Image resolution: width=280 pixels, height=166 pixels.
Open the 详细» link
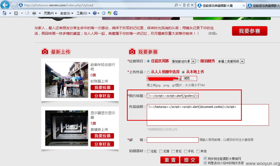coord(213,33)
